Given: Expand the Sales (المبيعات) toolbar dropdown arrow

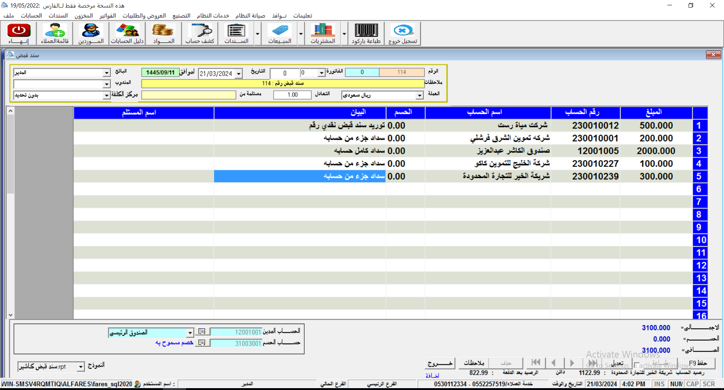Looking at the screenshot, I should tap(301, 34).
